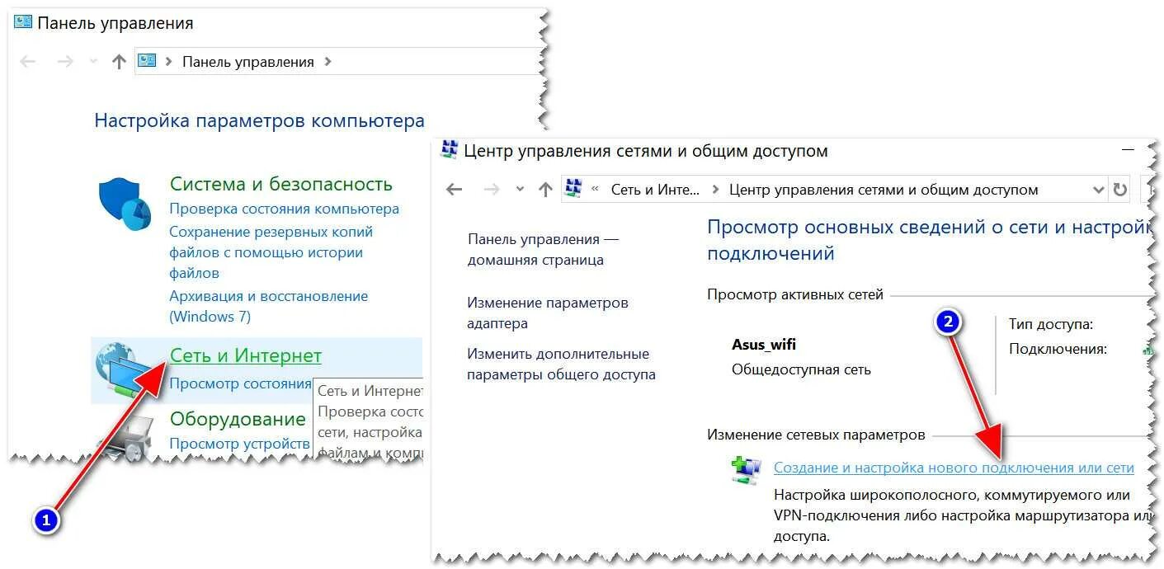Minimize the Network Center window
The width and height of the screenshot is (1164, 569).
tap(1127, 150)
